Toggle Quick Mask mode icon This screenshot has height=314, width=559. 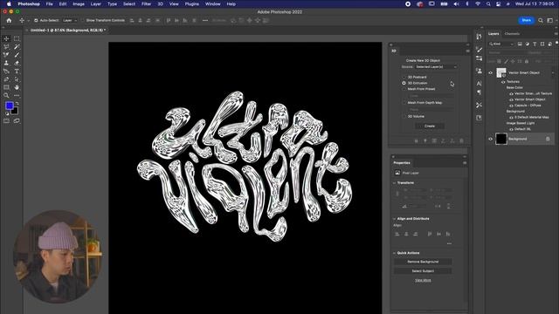coord(6,121)
